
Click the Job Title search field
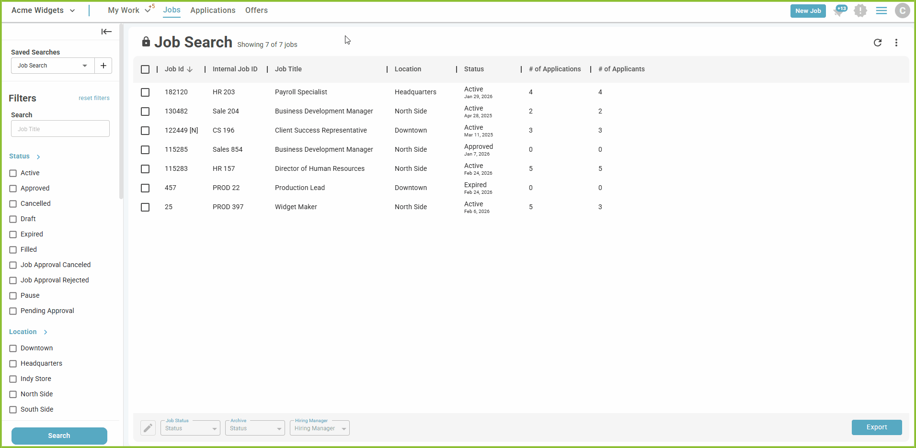(60, 129)
